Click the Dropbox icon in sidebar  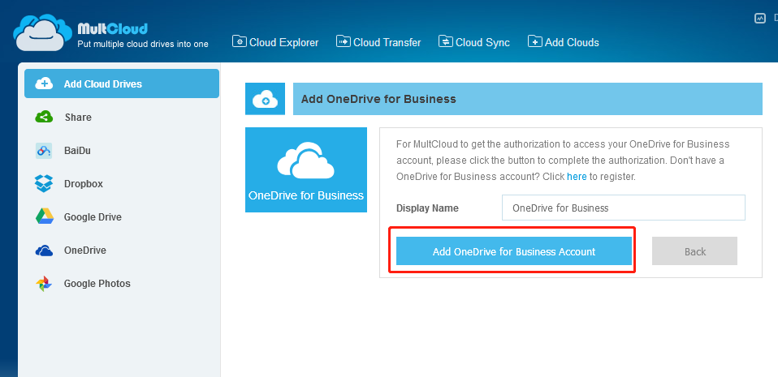[44, 184]
